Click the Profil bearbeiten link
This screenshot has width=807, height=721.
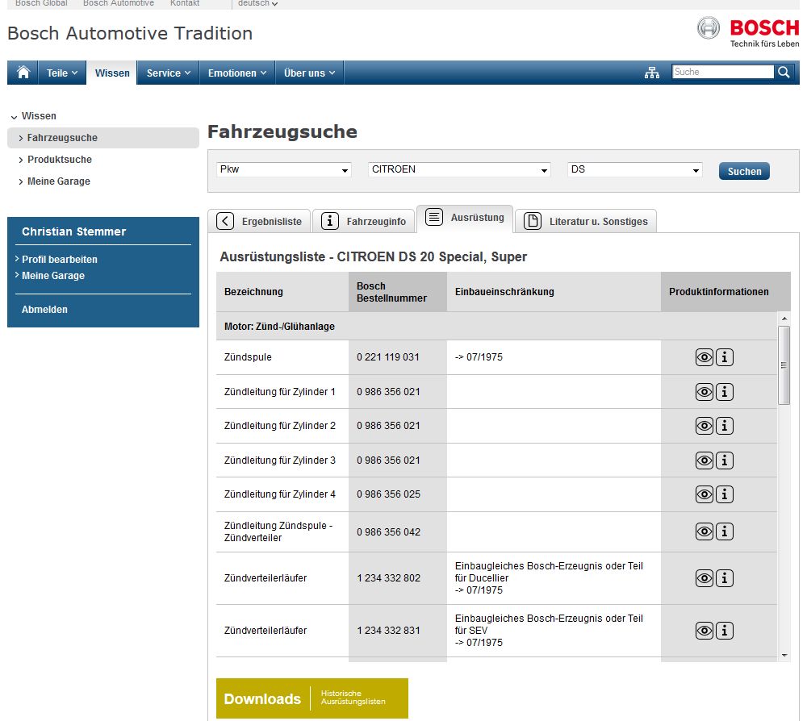59,260
